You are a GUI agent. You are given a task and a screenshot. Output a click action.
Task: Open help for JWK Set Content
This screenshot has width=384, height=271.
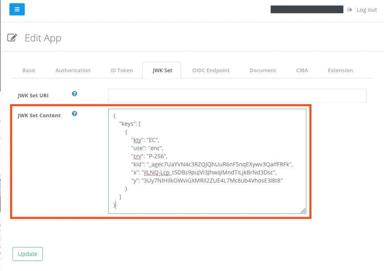coord(74,114)
